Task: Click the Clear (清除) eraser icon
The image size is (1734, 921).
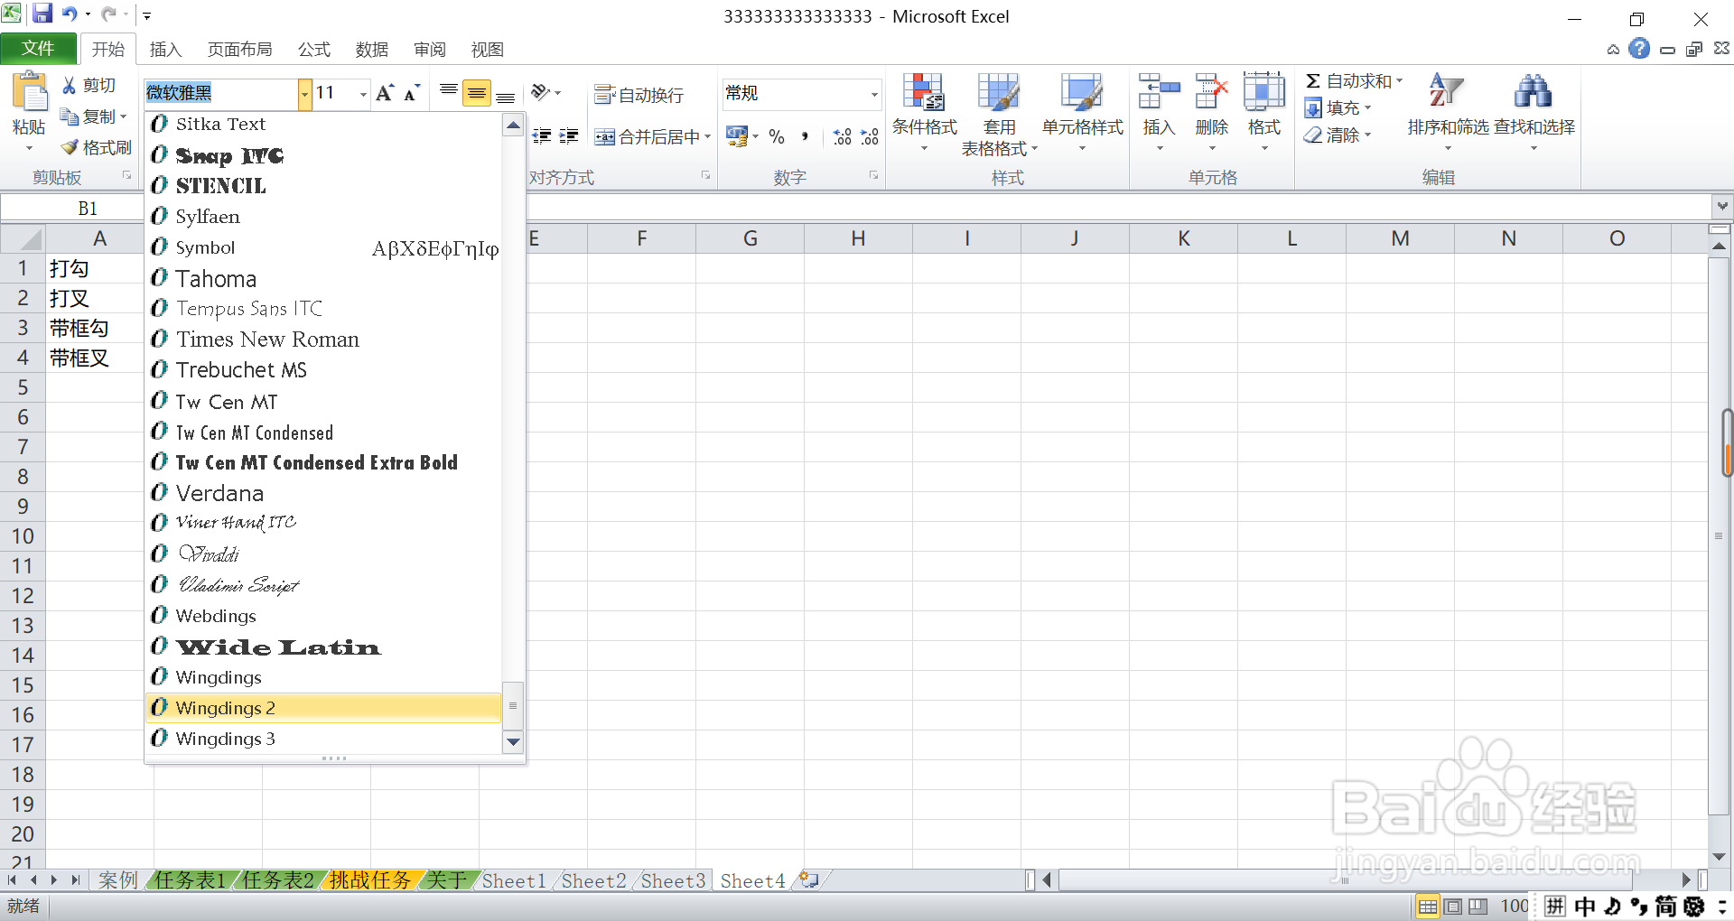Action: coord(1313,135)
